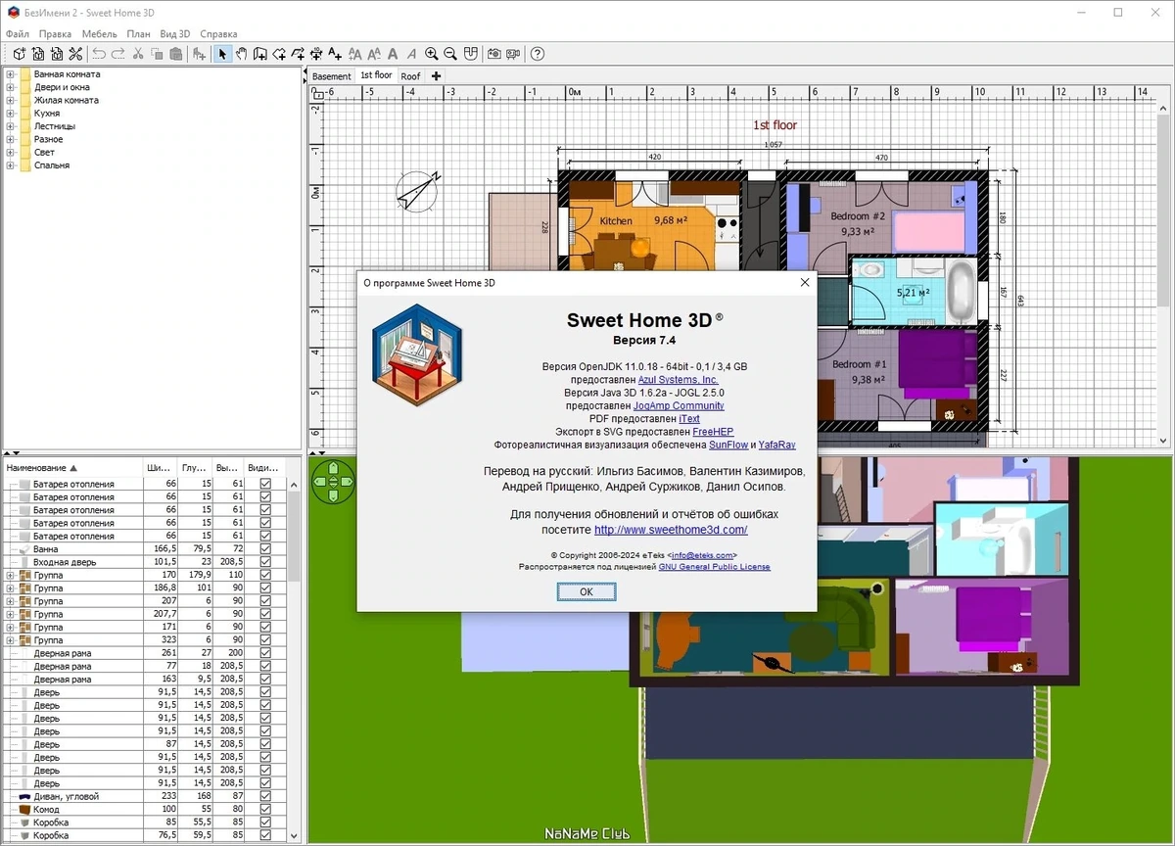
Task: Activate the Pan hand tool
Action: pos(241,54)
